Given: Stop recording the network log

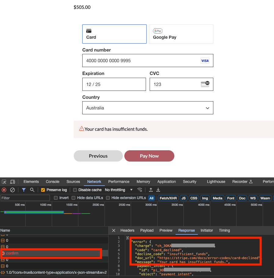Looking at the screenshot, I should [4, 190].
